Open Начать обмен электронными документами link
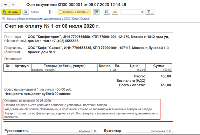Image resolution: width=200 pixels, height=135 pixels. [49, 19]
